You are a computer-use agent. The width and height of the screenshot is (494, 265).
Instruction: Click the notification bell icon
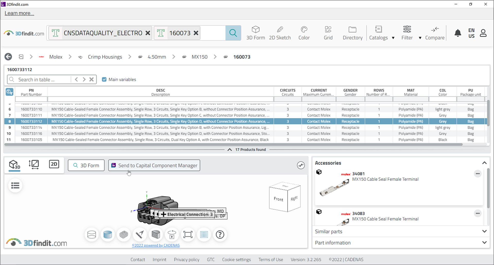[x=458, y=33]
